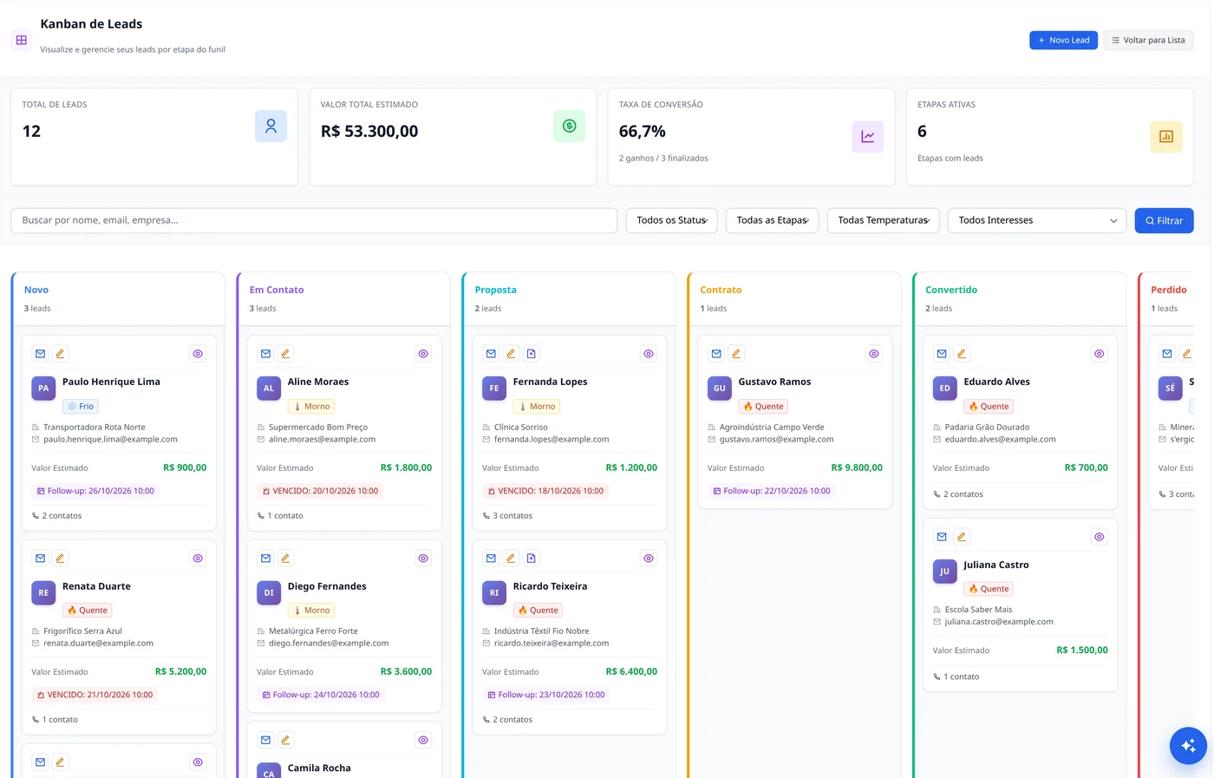Edit the Renata Duarte lead
This screenshot has height=778, width=1214.
tap(60, 559)
